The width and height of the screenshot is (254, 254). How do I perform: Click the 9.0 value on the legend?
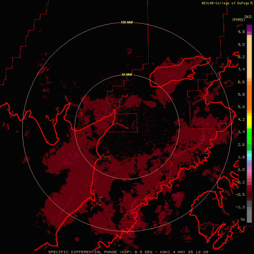[x=241, y=44]
